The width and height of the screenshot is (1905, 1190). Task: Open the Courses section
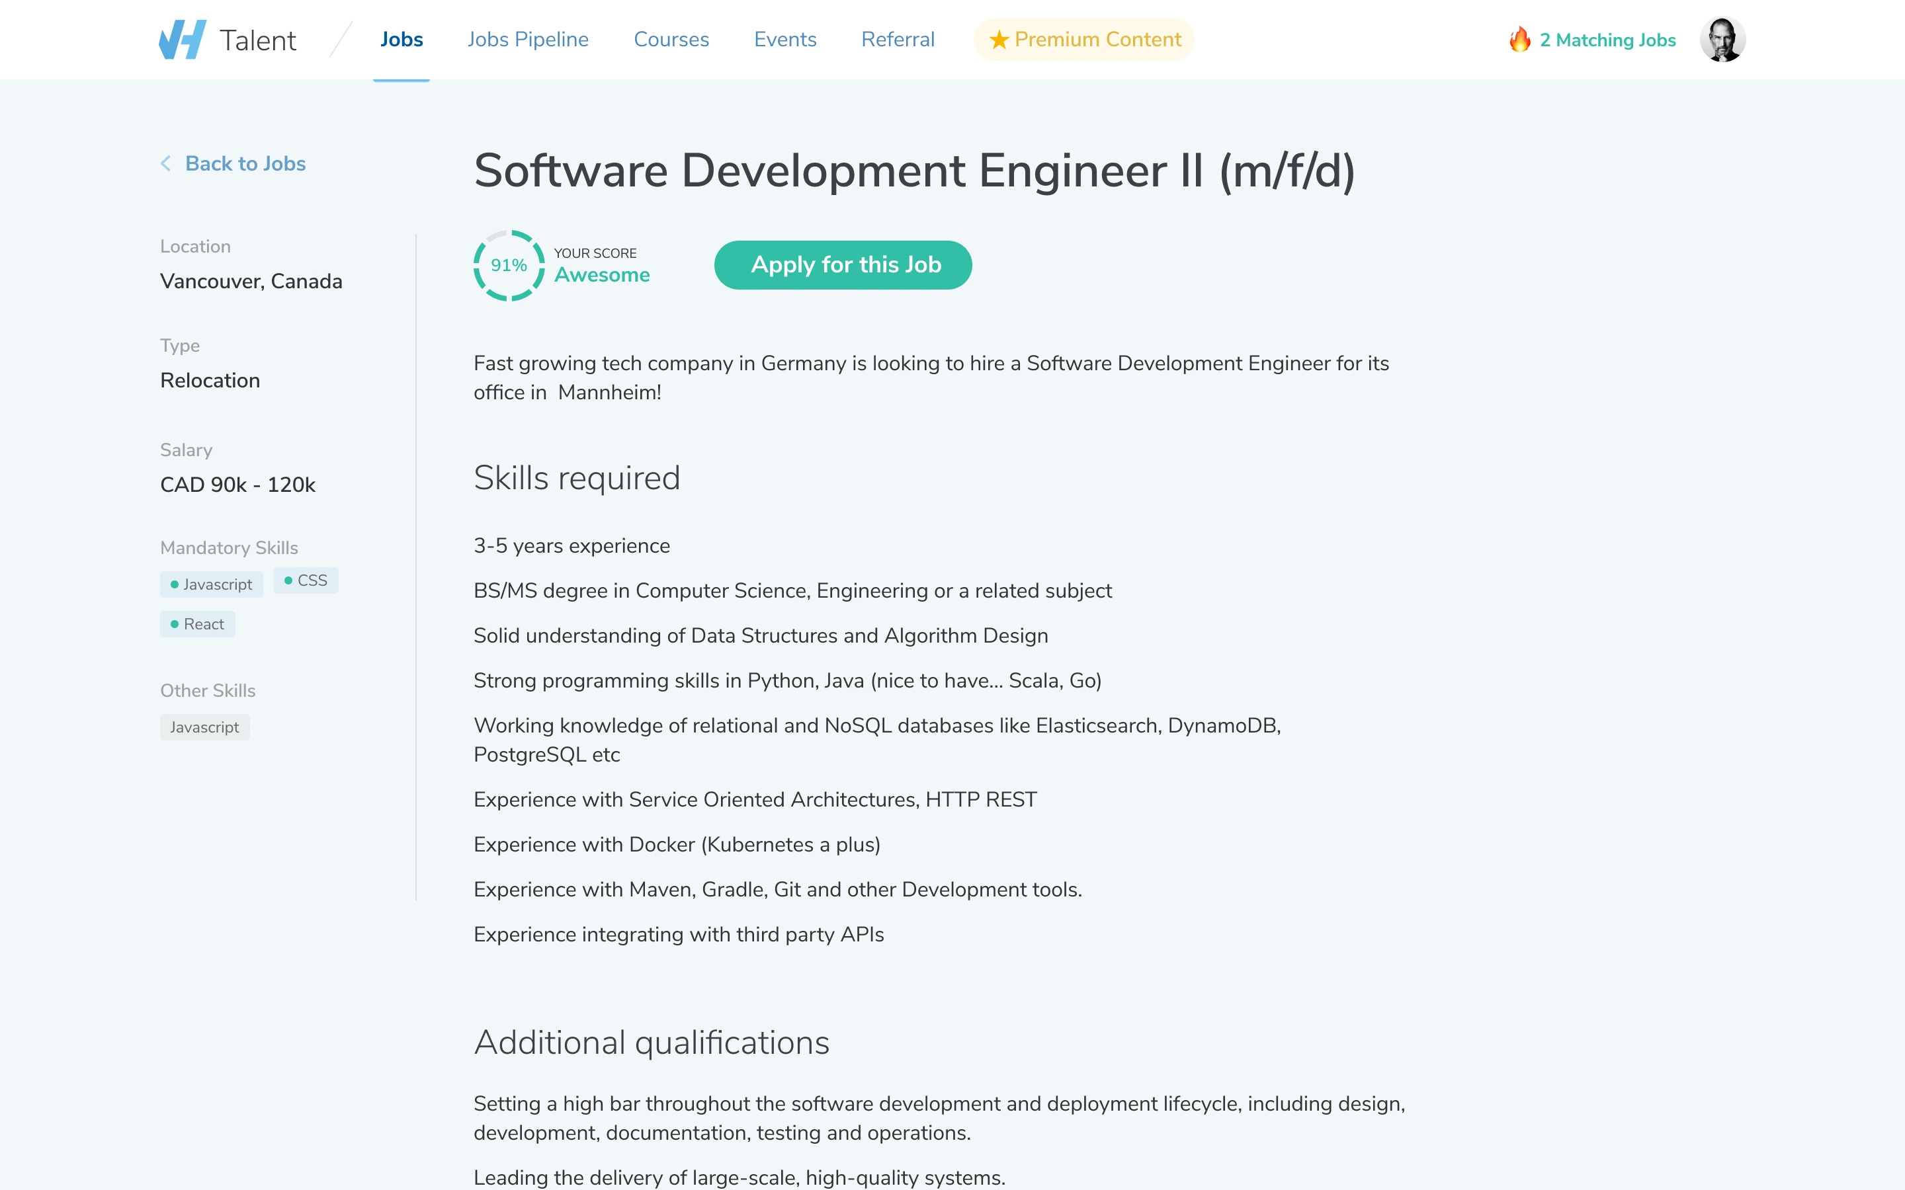point(671,38)
